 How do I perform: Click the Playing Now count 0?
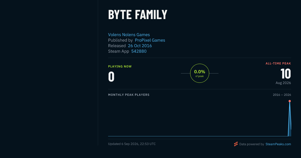click(111, 77)
